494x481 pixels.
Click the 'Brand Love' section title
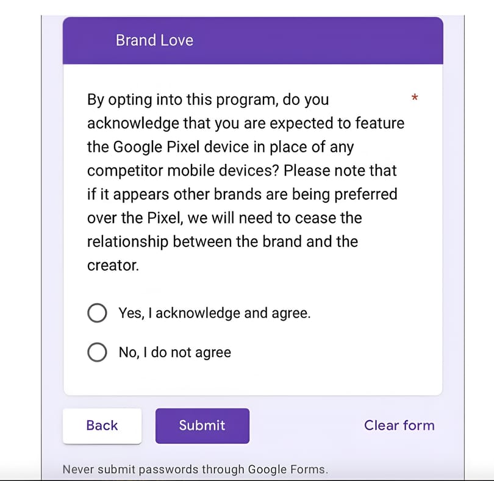[154, 40]
